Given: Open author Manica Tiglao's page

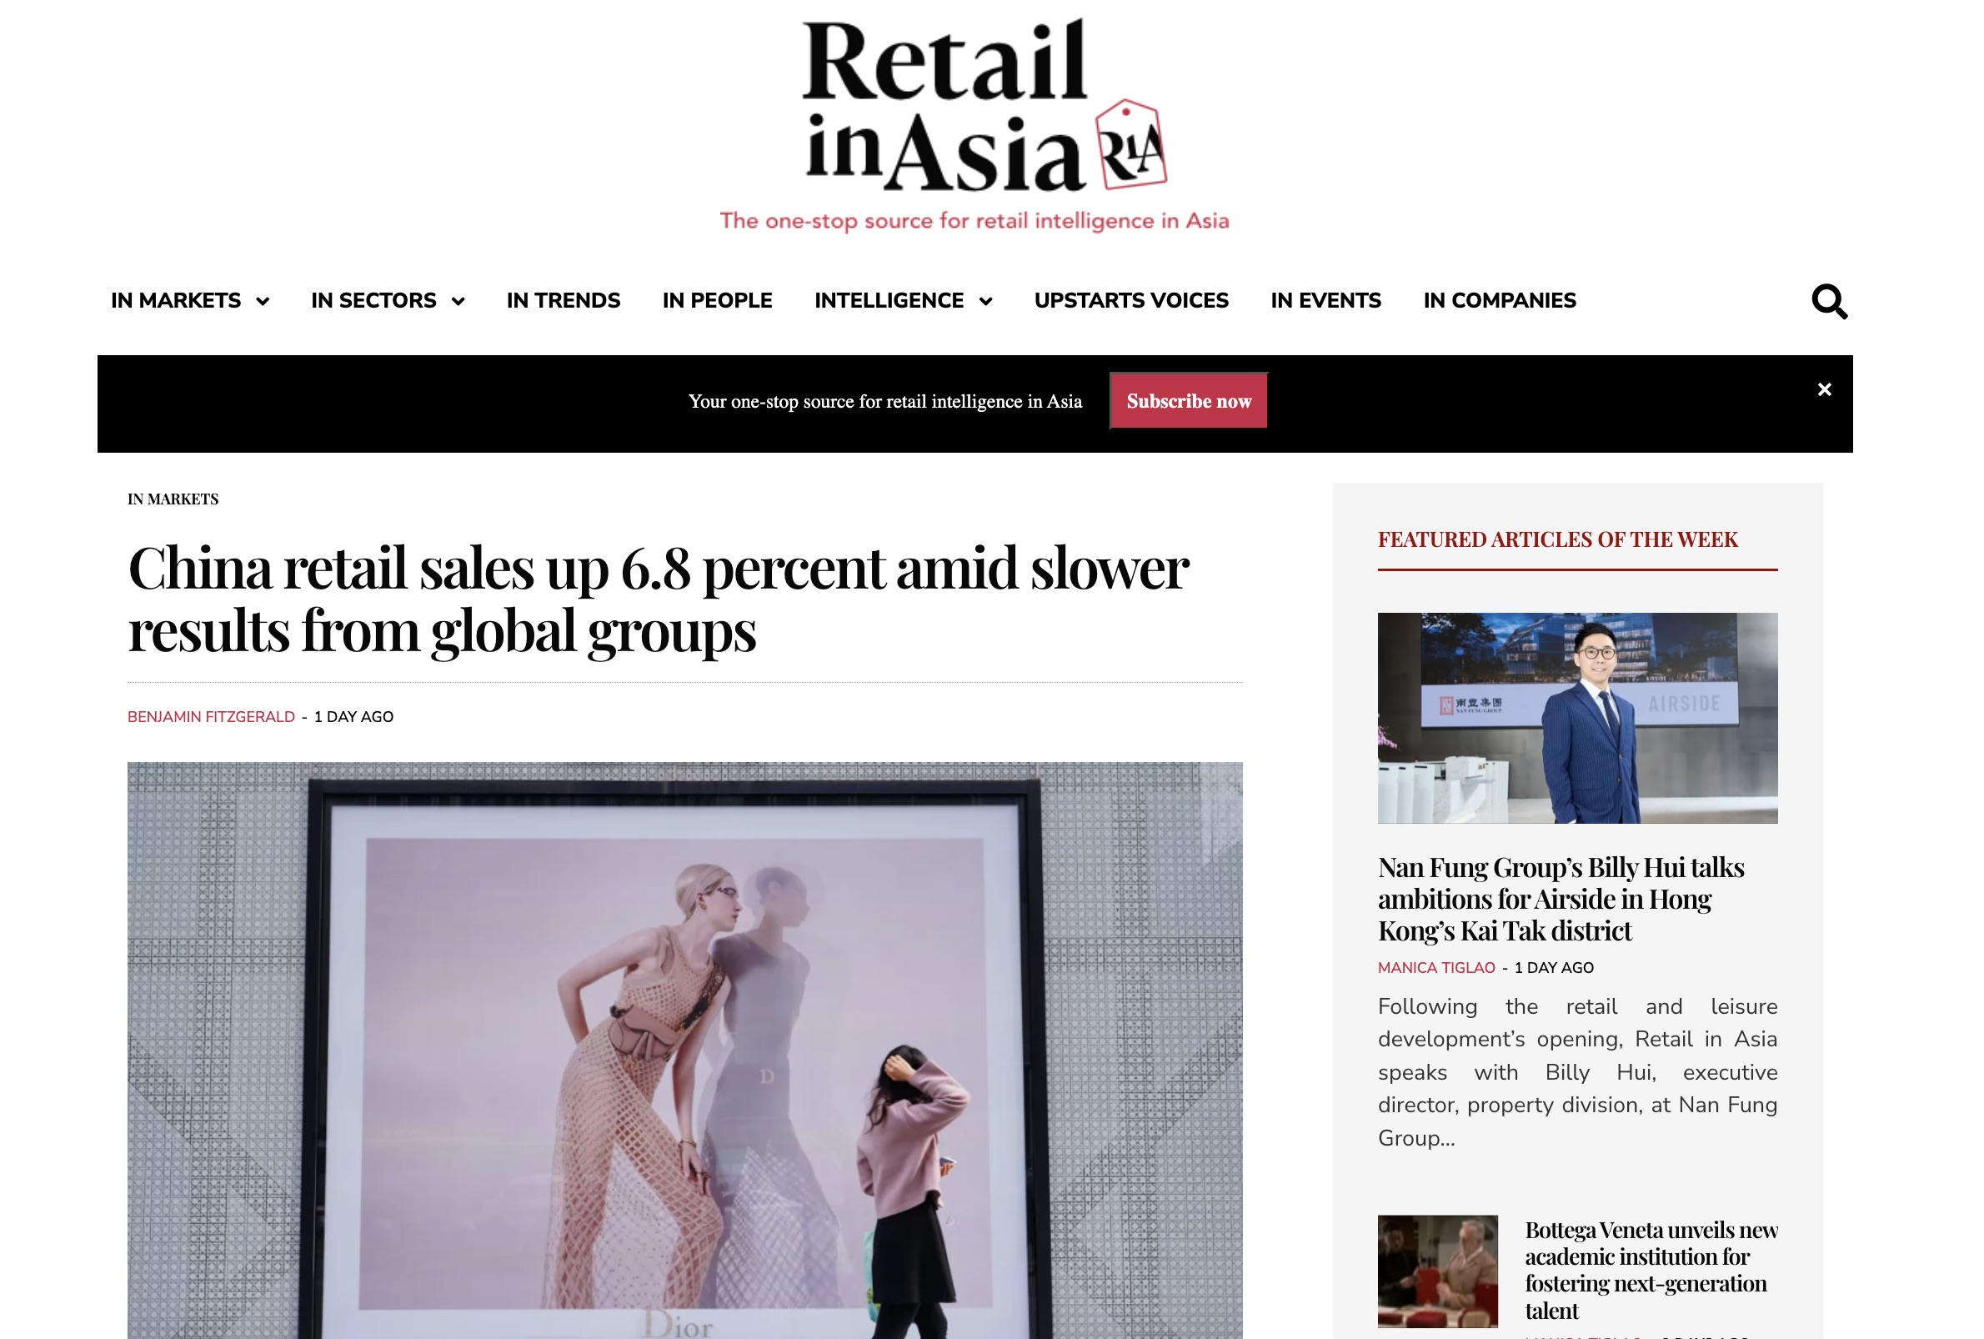Looking at the screenshot, I should pos(1437,967).
